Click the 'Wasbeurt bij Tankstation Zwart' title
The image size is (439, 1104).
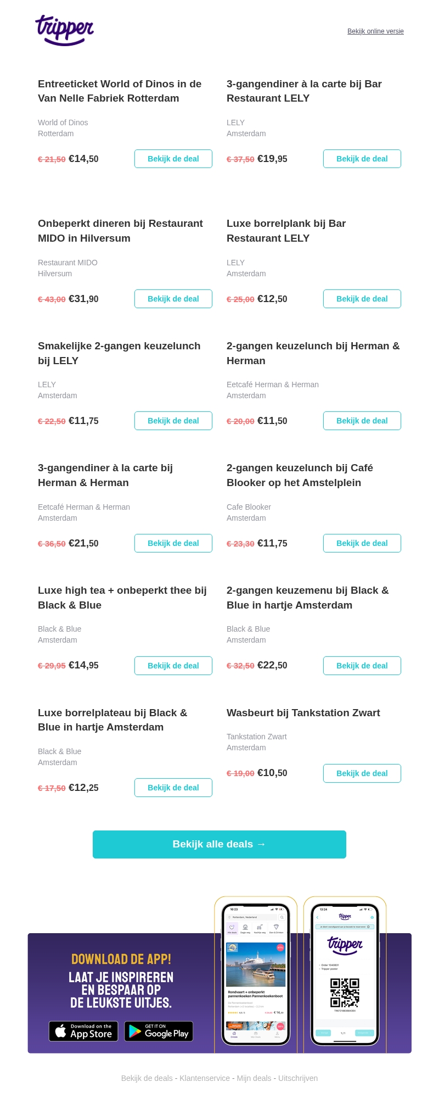pyautogui.click(x=303, y=713)
